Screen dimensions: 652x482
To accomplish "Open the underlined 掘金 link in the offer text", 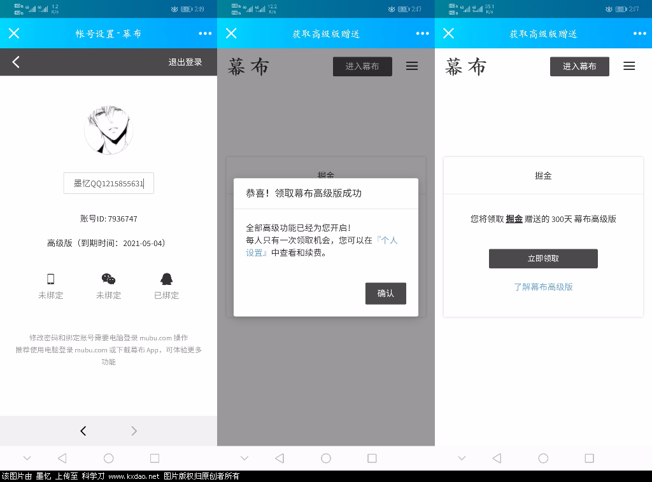I will tap(514, 219).
